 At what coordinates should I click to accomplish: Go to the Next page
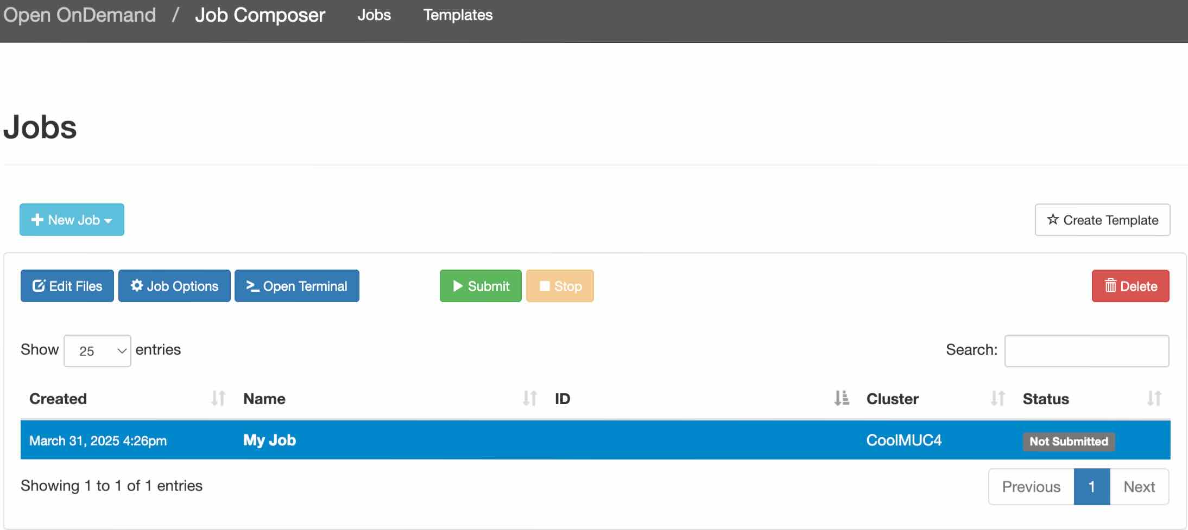pos(1139,487)
